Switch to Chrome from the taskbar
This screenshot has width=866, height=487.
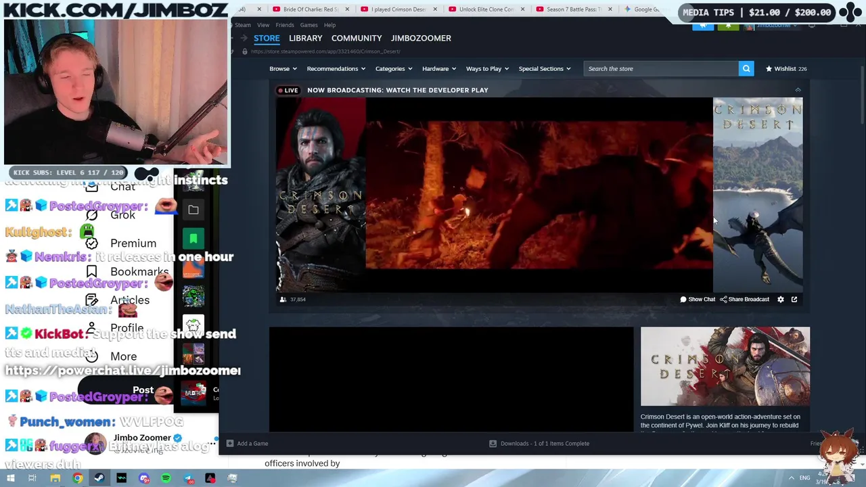(78, 478)
